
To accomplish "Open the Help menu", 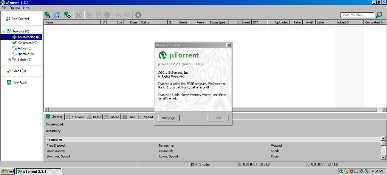I will tap(26, 8).
